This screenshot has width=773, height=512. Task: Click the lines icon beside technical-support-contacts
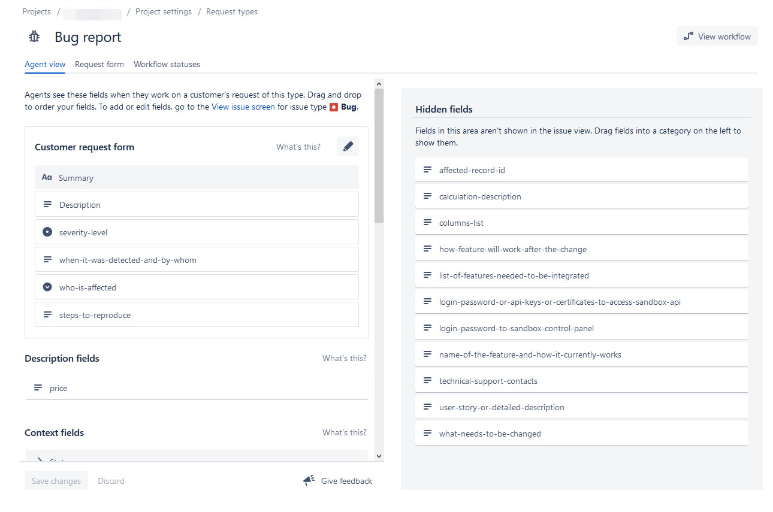click(x=428, y=381)
